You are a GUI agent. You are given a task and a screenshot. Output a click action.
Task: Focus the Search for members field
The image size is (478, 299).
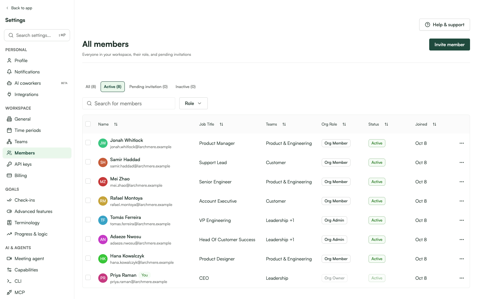(129, 103)
